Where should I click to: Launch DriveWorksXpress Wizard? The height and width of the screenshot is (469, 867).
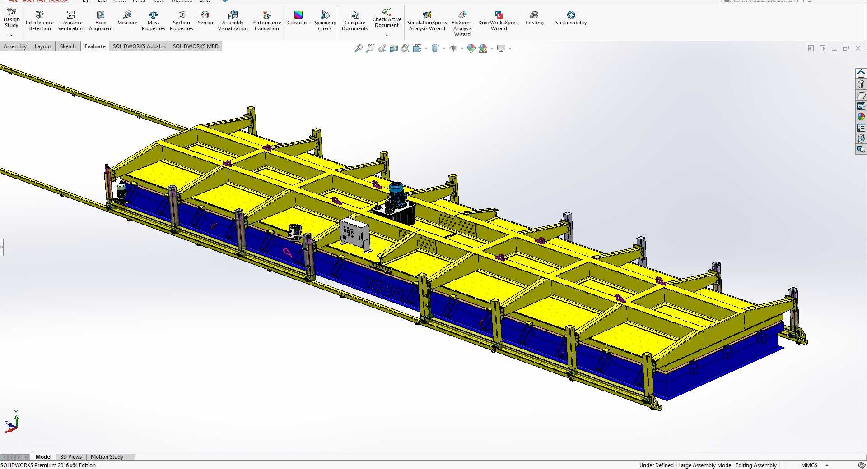(499, 21)
